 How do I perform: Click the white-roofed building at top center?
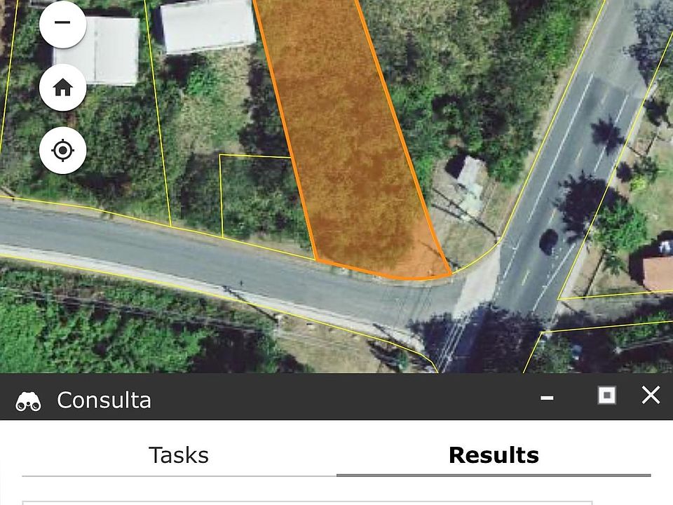pyautogui.click(x=208, y=26)
